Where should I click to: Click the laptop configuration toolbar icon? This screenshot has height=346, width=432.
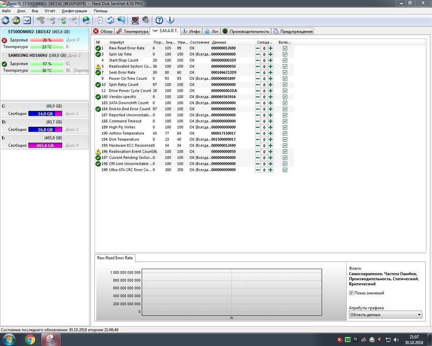pyautogui.click(x=135, y=20)
